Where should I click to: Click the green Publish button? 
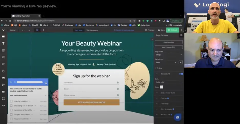pos(172,30)
